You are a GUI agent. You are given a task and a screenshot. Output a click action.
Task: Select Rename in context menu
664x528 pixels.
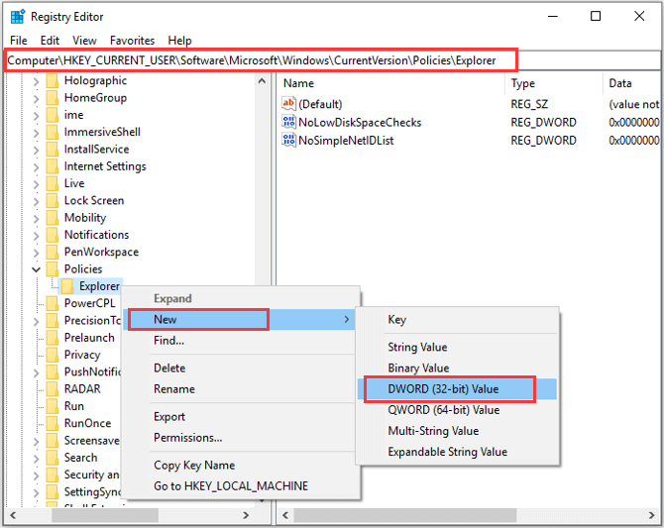coord(239,388)
